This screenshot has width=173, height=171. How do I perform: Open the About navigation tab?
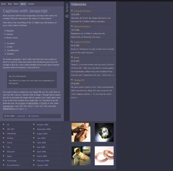(x=23, y=4)
